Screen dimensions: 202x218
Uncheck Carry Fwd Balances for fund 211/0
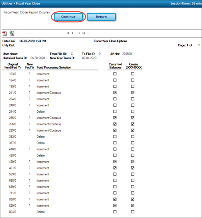pyautogui.click(x=115, y=93)
